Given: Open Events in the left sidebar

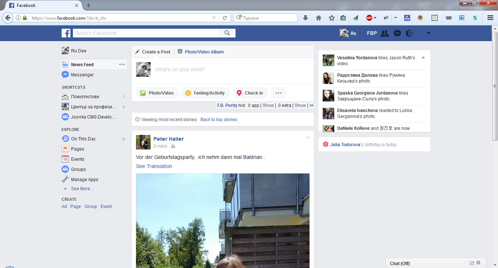Looking at the screenshot, I should [x=78, y=159].
